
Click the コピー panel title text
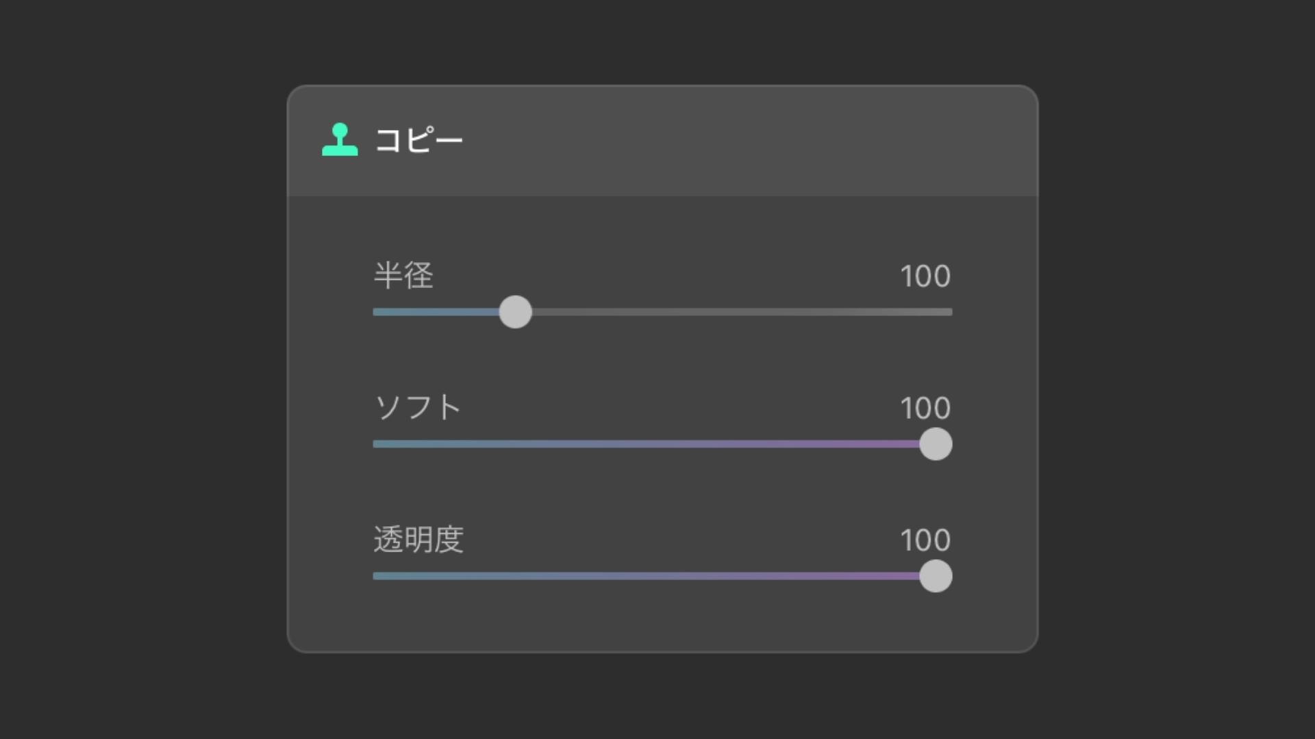pyautogui.click(x=418, y=140)
